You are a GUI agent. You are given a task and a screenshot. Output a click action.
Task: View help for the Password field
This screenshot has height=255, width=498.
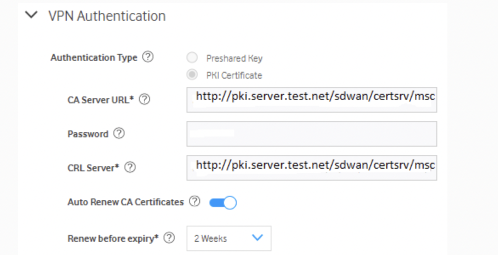(119, 133)
